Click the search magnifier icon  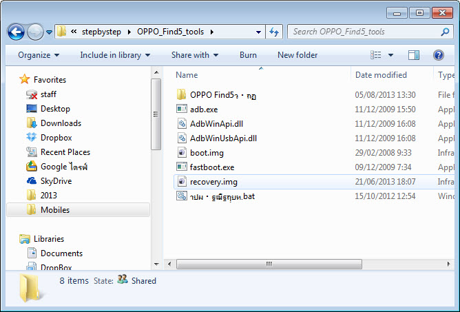[445, 32]
